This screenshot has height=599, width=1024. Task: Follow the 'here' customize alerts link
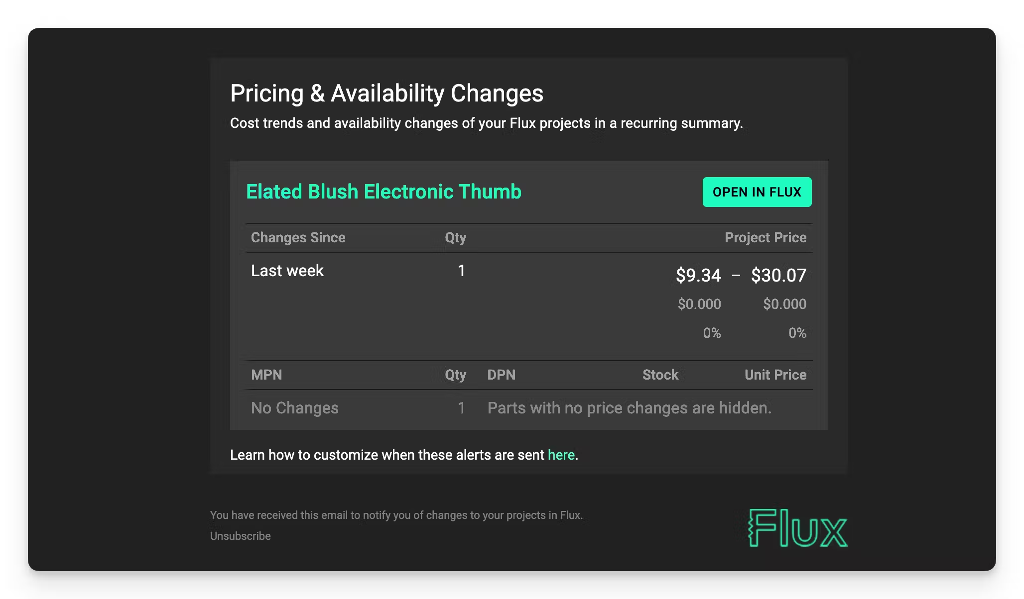click(x=561, y=455)
